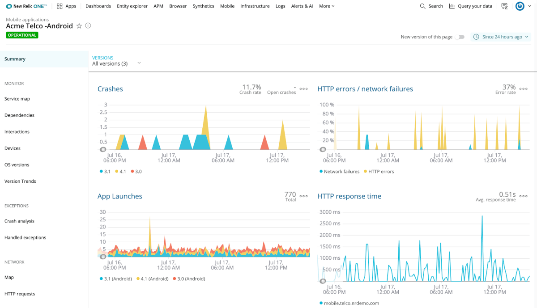The height and width of the screenshot is (308, 537).
Task: Click the Search magnifier icon
Action: [423, 6]
